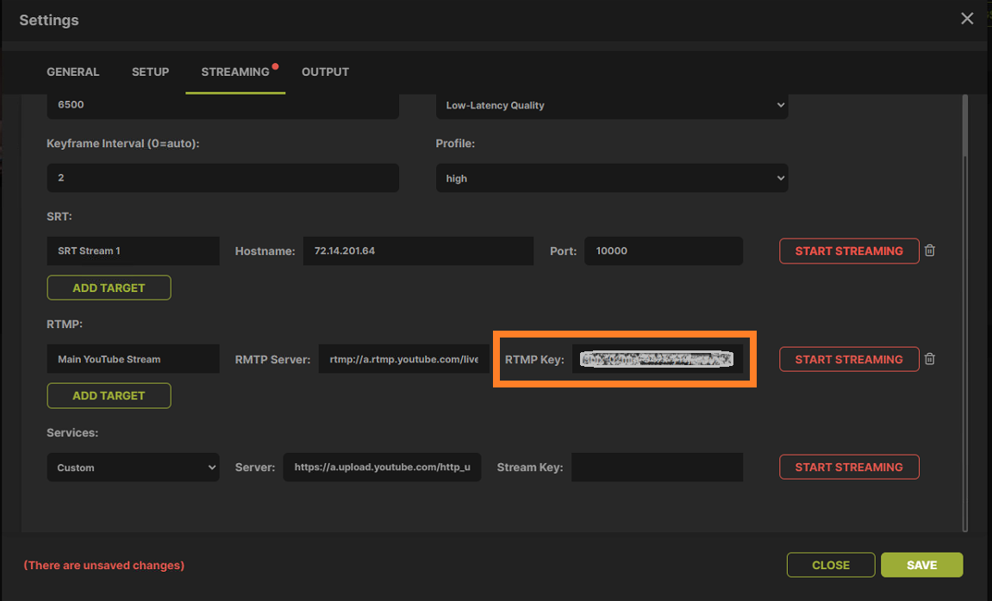992x601 pixels.
Task: Switch to the OUTPUT tab
Action: (x=325, y=71)
